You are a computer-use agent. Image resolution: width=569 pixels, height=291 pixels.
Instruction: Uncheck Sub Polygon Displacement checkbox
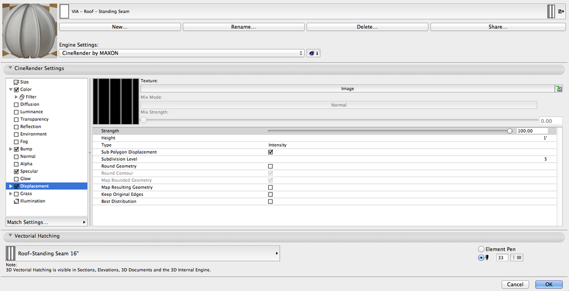[271, 152]
